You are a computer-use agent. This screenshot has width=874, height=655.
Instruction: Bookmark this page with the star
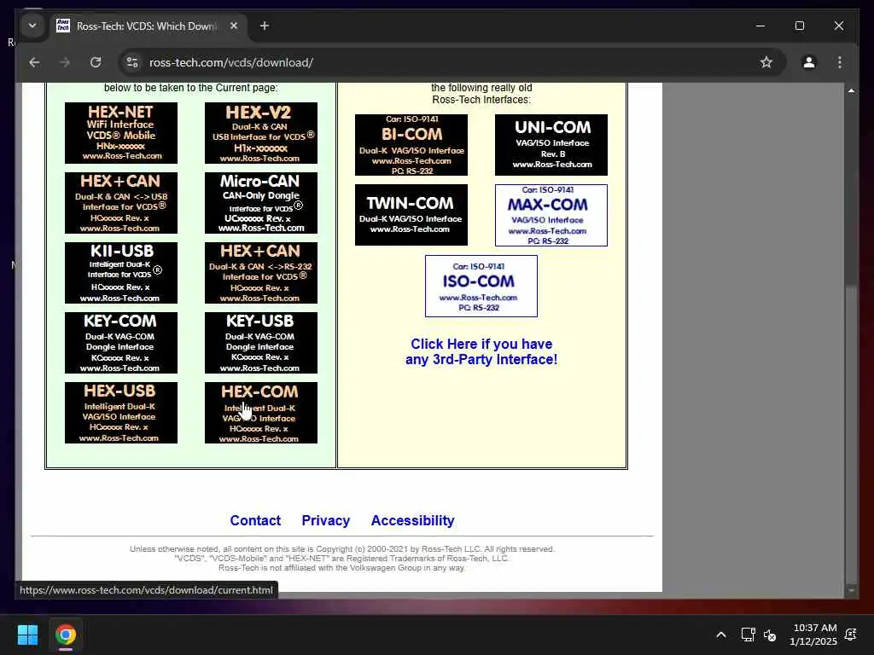(766, 62)
